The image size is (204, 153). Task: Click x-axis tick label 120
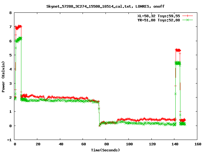point(152,144)
